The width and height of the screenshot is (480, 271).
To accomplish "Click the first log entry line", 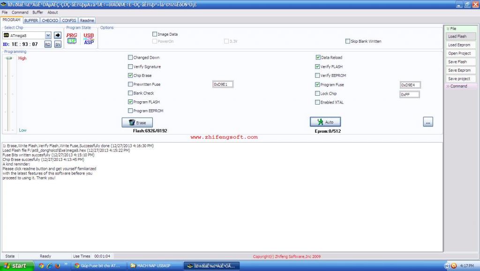I will pos(78,146).
